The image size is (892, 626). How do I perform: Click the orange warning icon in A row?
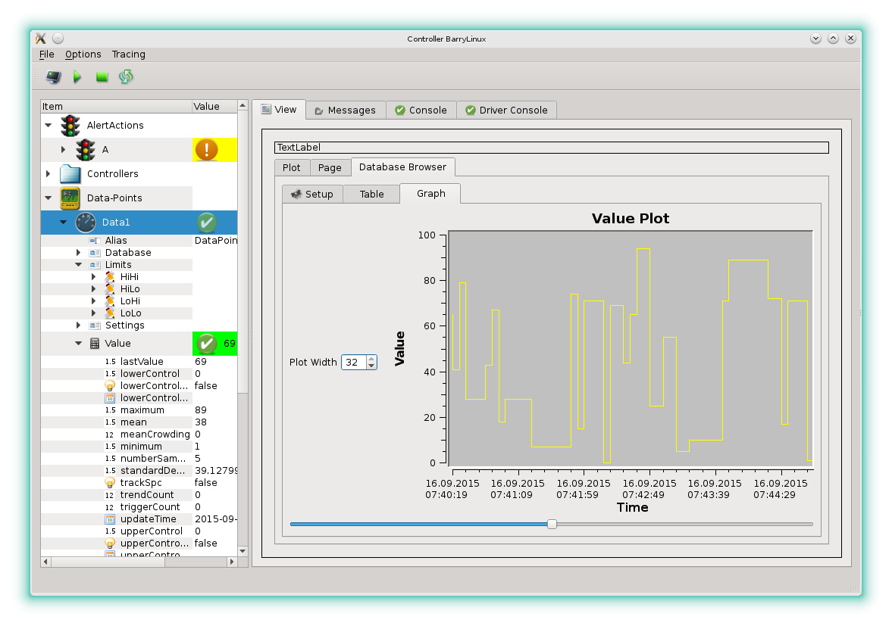tap(206, 150)
